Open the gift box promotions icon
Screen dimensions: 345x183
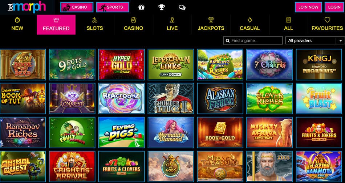[141, 7]
